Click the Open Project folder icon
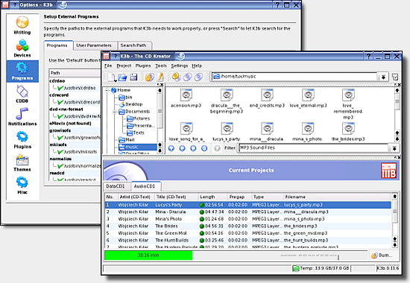This screenshot has height=283, width=410. pyautogui.click(x=123, y=77)
